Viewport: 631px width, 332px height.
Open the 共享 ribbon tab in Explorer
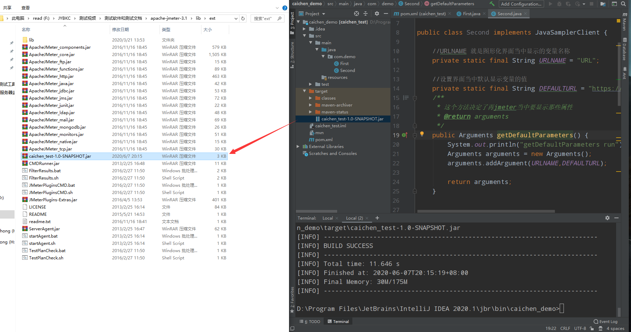point(7,8)
